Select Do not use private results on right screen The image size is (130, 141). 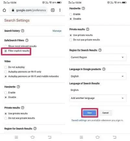pyautogui.click(x=84, y=40)
